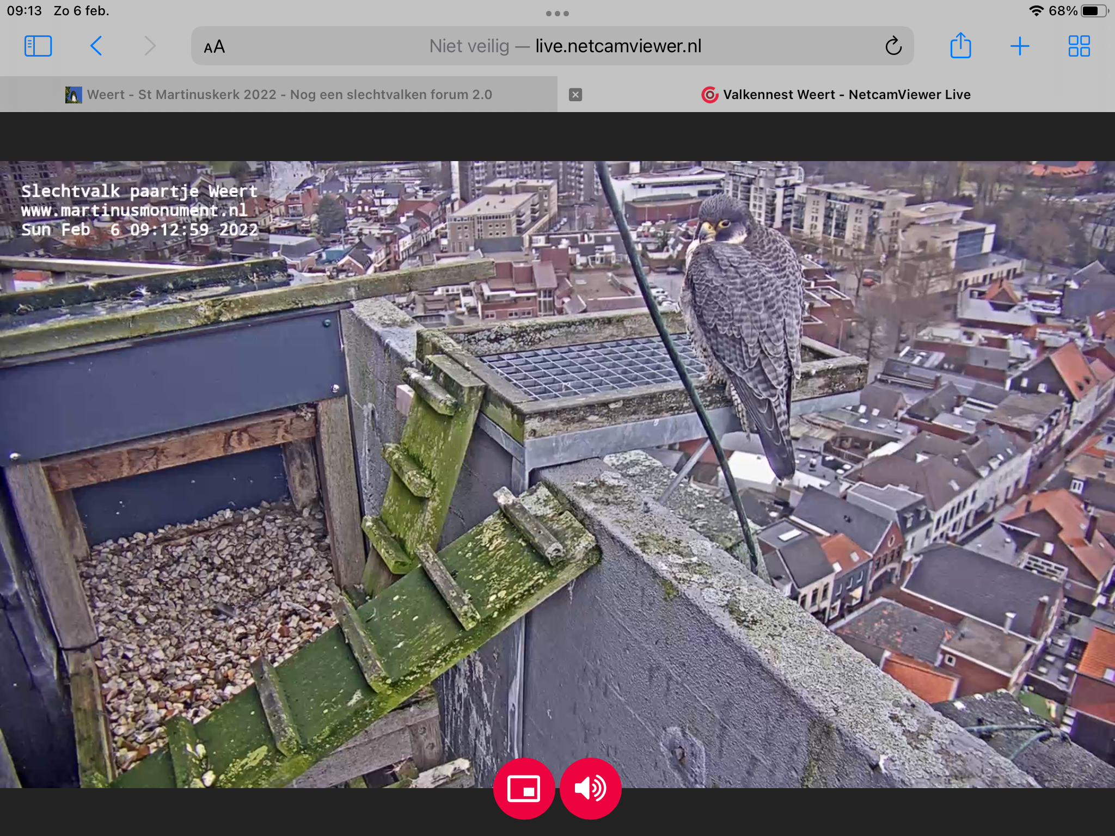
Task: Go forward to the next page
Action: pos(150,46)
